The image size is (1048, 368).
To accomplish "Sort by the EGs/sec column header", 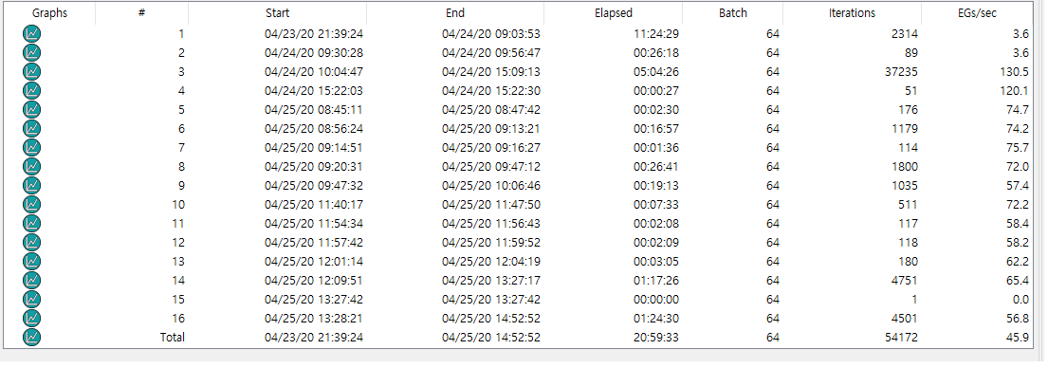I will (x=977, y=12).
